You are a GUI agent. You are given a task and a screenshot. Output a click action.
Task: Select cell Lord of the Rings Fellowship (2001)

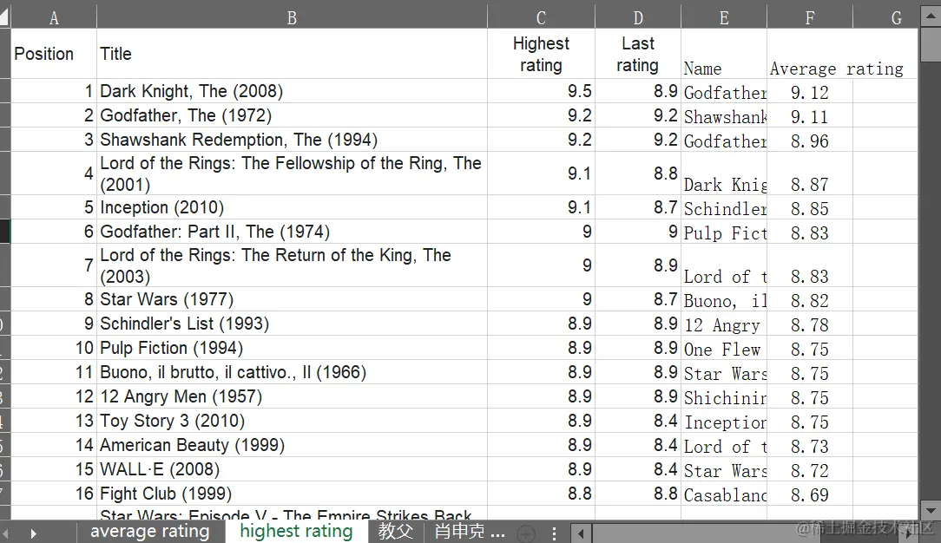tap(292, 173)
